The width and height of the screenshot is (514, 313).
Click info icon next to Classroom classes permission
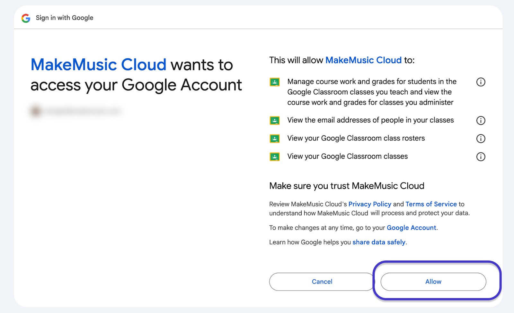pos(481,157)
